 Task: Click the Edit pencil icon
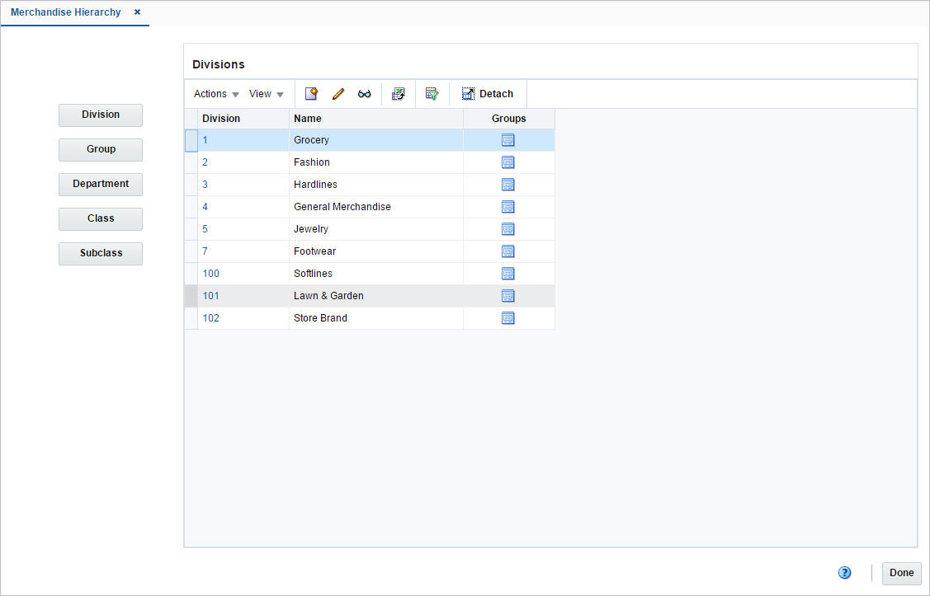pyautogui.click(x=338, y=94)
